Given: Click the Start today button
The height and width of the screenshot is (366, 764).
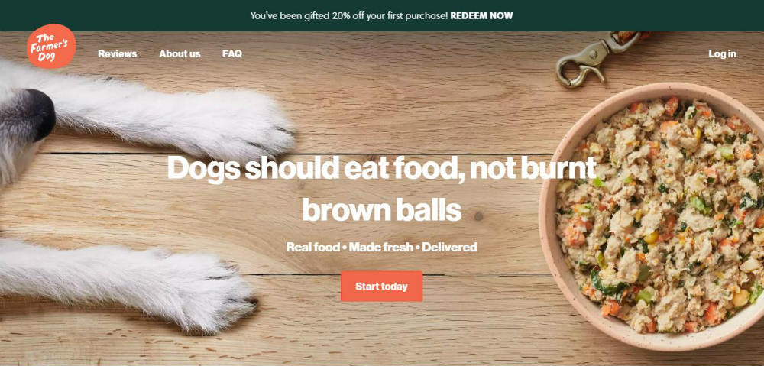Looking at the screenshot, I should (x=381, y=287).
